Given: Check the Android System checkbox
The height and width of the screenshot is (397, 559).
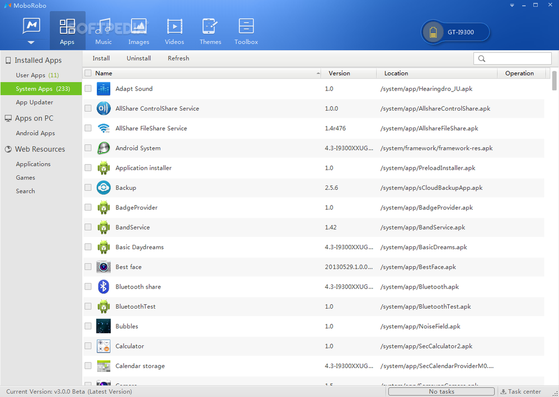Looking at the screenshot, I should point(88,148).
